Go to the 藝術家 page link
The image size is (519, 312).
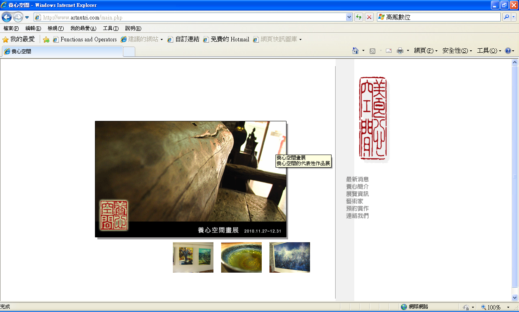coord(354,201)
